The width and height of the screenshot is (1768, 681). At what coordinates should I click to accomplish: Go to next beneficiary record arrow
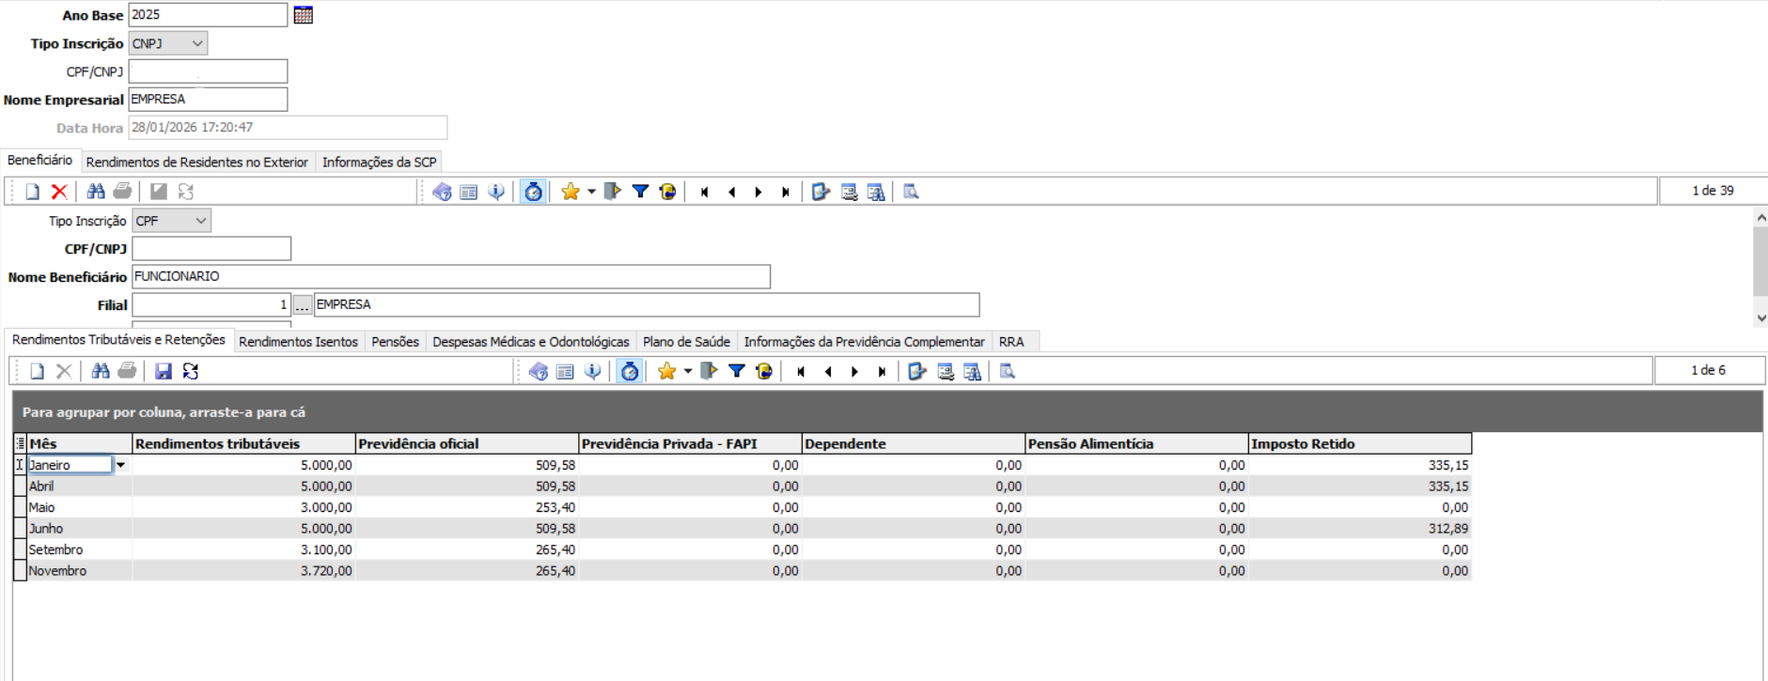[759, 192]
